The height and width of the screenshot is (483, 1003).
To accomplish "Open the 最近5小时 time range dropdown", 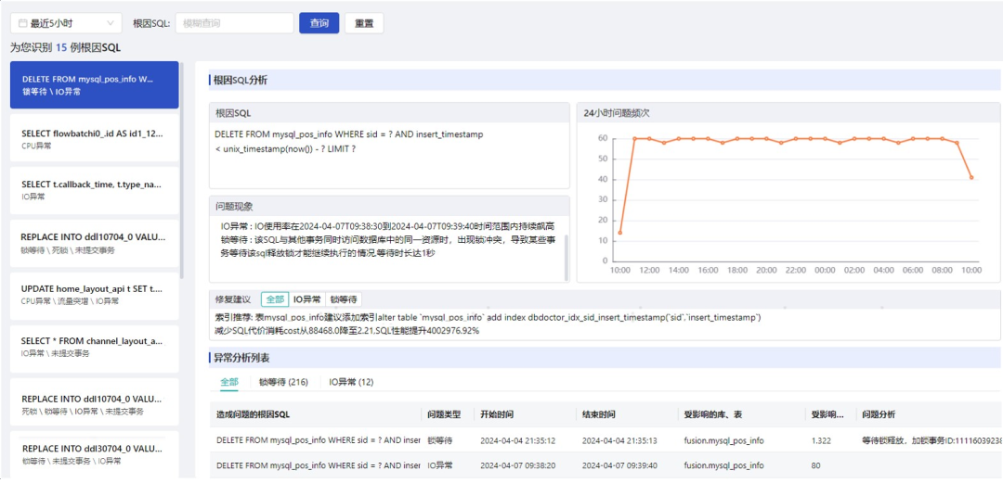I will [66, 23].
